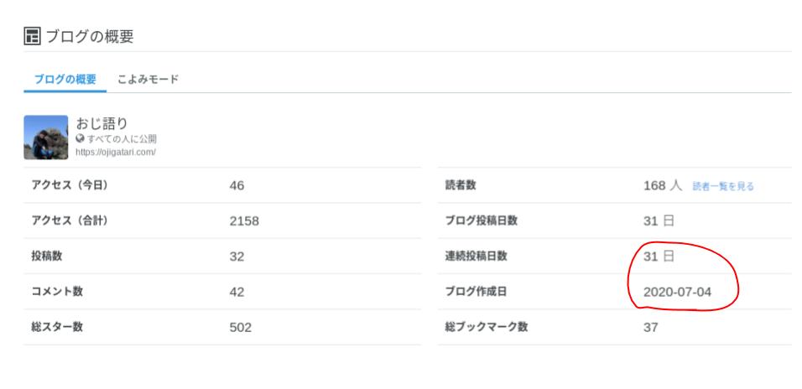Viewport: 802px width, 389px height.
Task: Click the 連続投稿日数 value 31 日
Action: tap(659, 256)
